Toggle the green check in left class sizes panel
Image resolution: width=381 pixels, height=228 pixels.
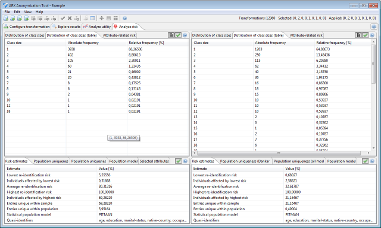[179, 35]
